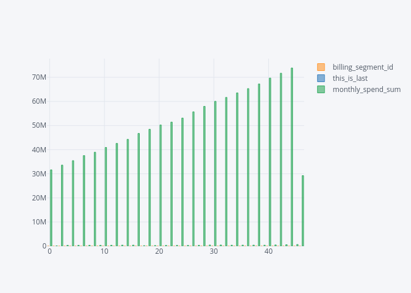Select the green bar above x-axis tick 20
This screenshot has width=411, height=293.
point(160,185)
